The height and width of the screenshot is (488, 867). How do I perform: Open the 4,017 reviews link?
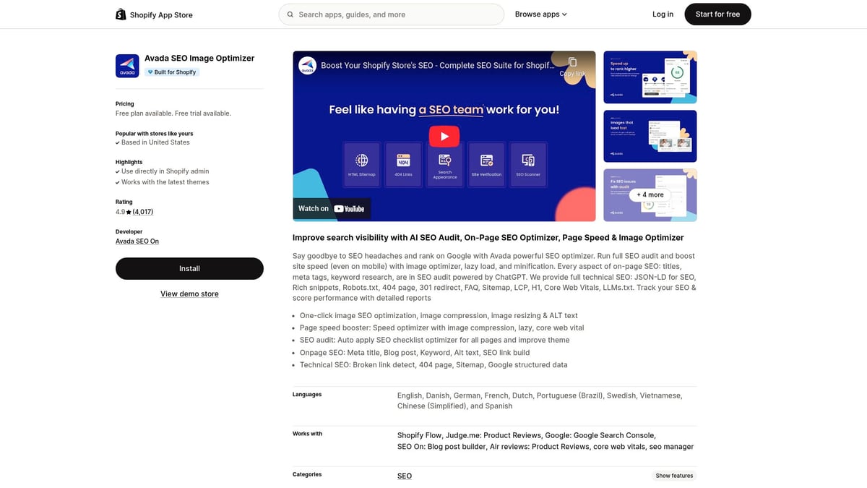(x=142, y=211)
